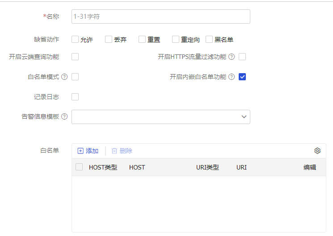Select all rows via whitelist header checkbox

pyautogui.click(x=79, y=167)
